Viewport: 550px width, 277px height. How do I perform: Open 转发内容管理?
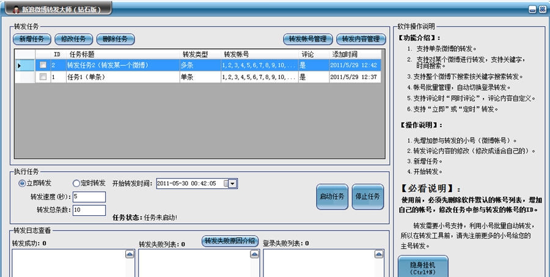coord(361,39)
